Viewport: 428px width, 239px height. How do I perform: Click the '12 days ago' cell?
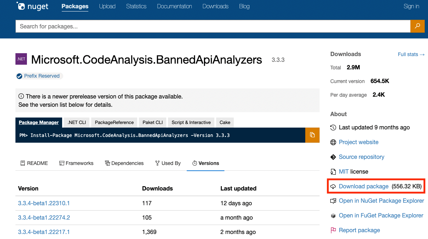pos(236,203)
